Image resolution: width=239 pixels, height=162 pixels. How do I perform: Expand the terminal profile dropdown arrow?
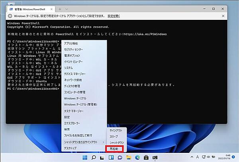tap(67, 9)
